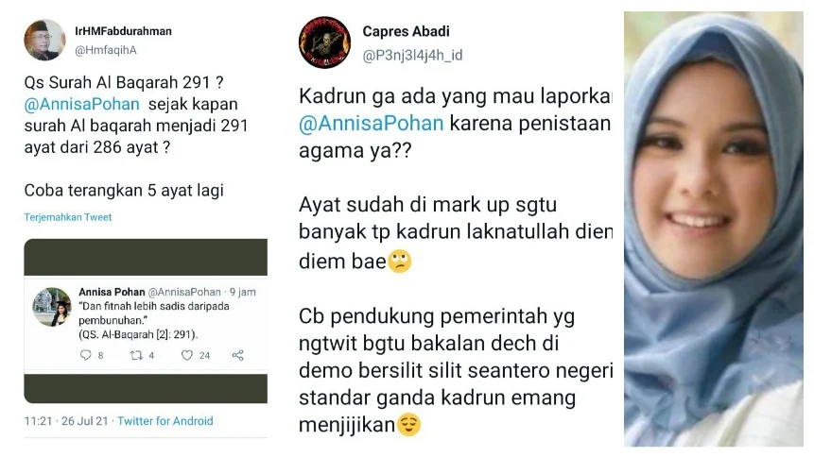
Task: Click the reply icon on quoted tweet
Action: [x=86, y=355]
